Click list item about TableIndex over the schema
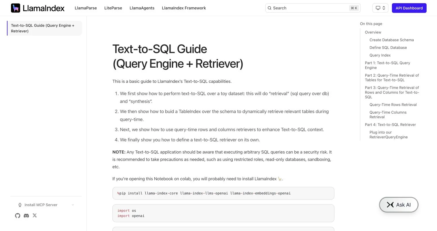This screenshot has height=231, width=437. (224, 115)
